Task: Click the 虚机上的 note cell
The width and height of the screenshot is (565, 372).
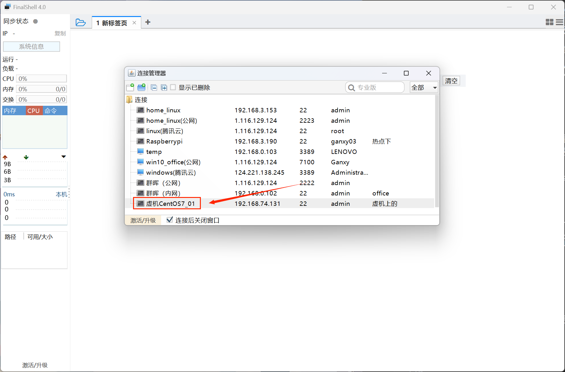Action: click(x=385, y=204)
